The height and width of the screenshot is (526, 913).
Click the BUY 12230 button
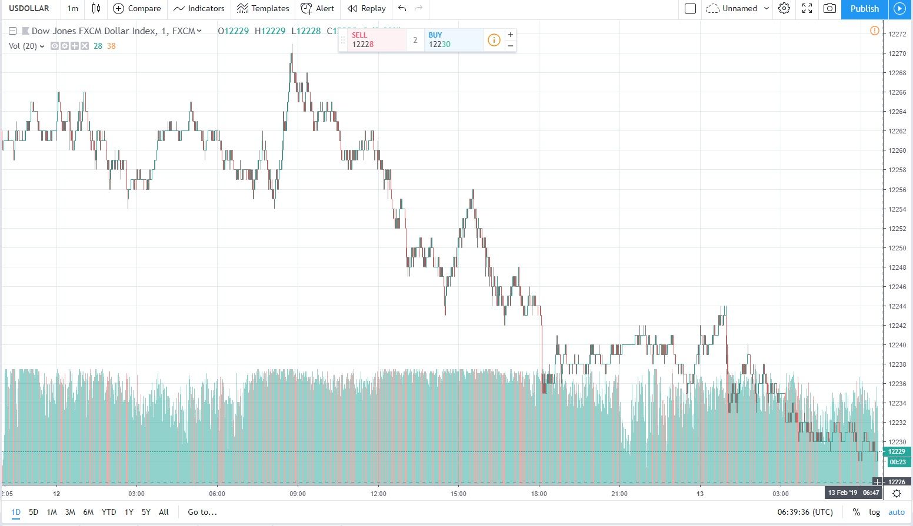[453, 39]
